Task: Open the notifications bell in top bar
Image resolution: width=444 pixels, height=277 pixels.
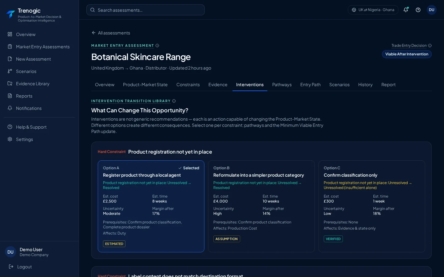Action: pos(406,10)
